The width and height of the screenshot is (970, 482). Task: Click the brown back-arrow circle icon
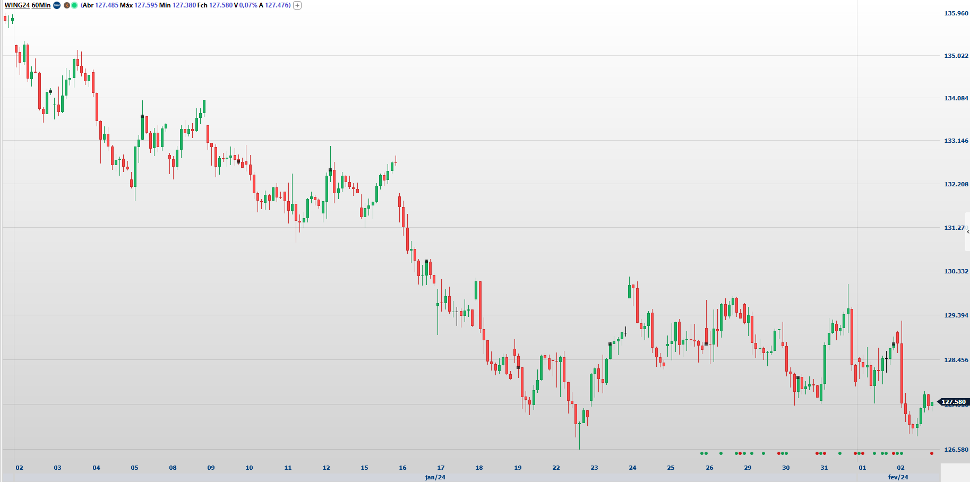coord(67,5)
